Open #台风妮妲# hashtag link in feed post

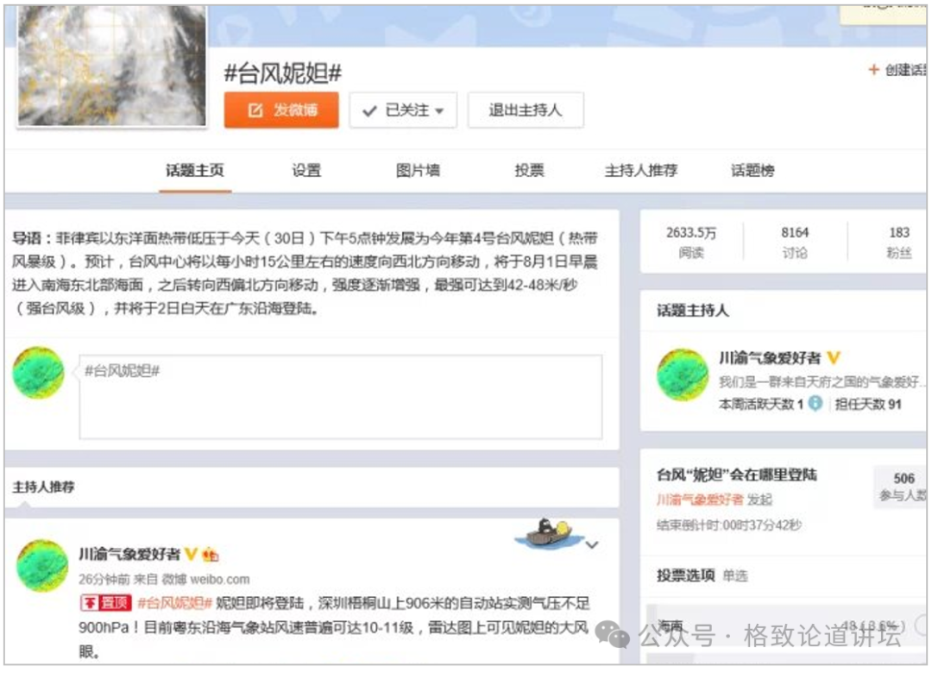[174, 603]
